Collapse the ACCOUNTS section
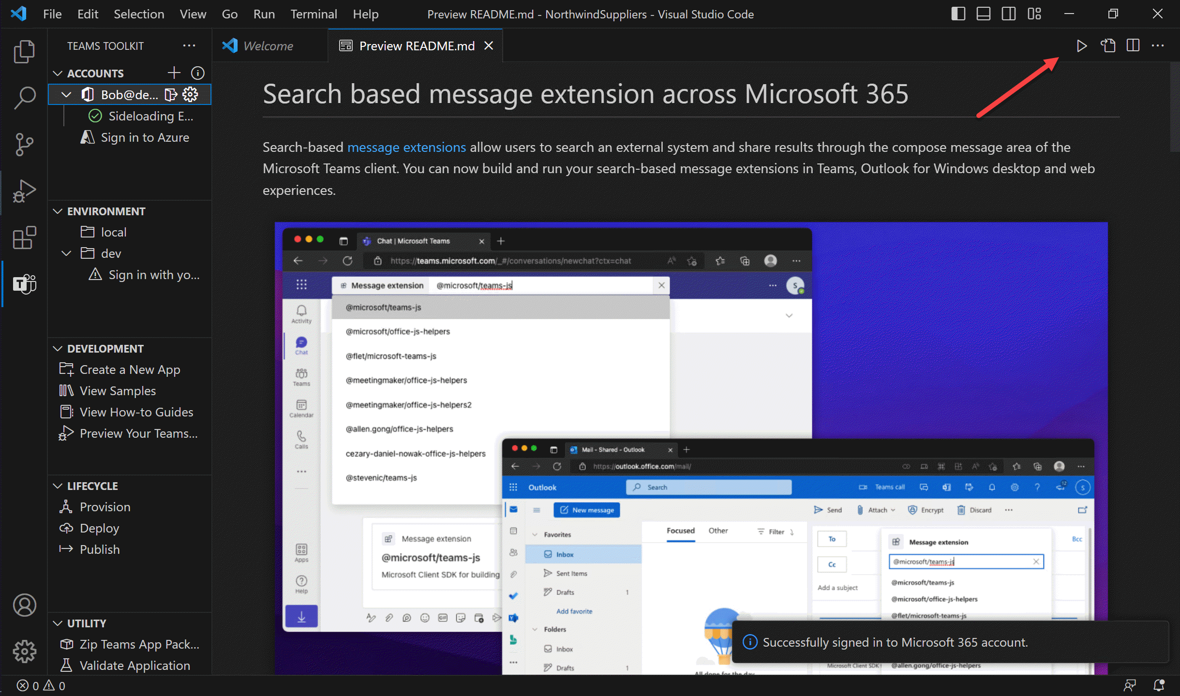The image size is (1180, 696). tap(58, 74)
